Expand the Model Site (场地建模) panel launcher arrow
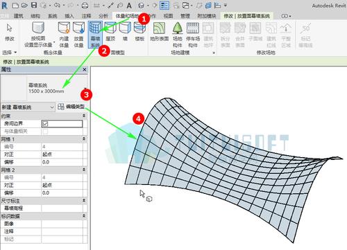 click(214, 53)
